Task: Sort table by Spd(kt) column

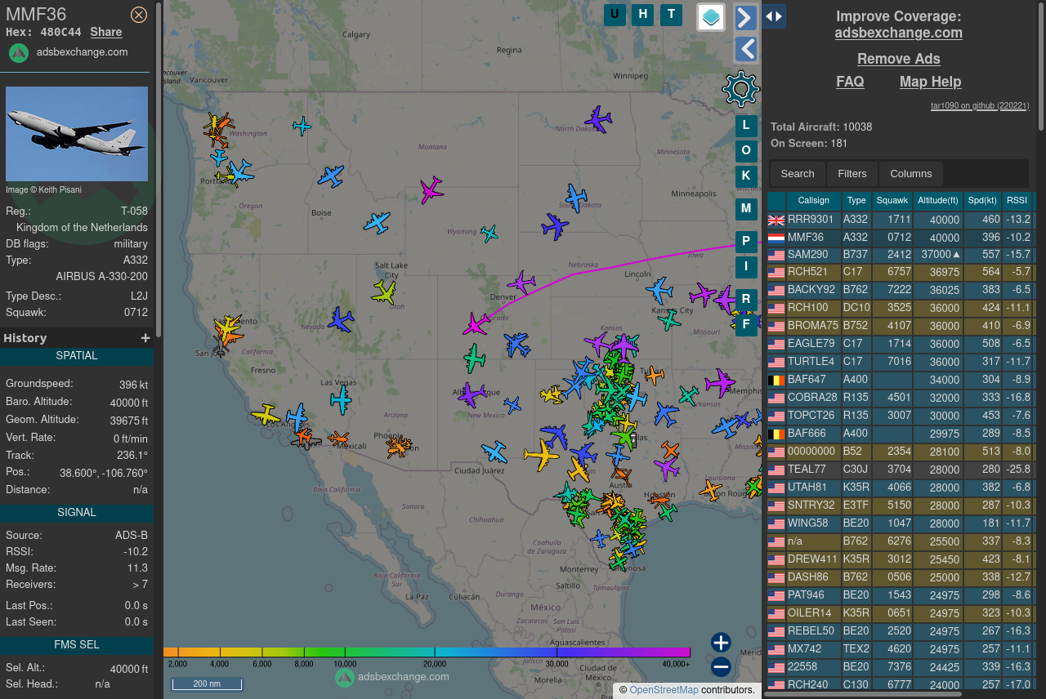Action: [983, 200]
